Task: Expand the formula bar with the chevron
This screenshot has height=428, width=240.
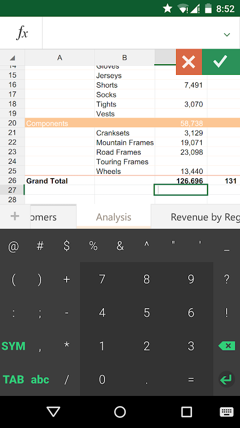Action: pyautogui.click(x=227, y=35)
